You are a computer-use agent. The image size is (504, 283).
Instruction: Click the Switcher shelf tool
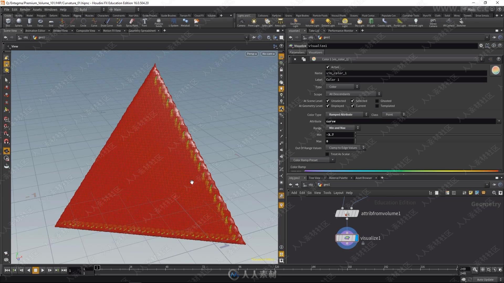point(461,23)
